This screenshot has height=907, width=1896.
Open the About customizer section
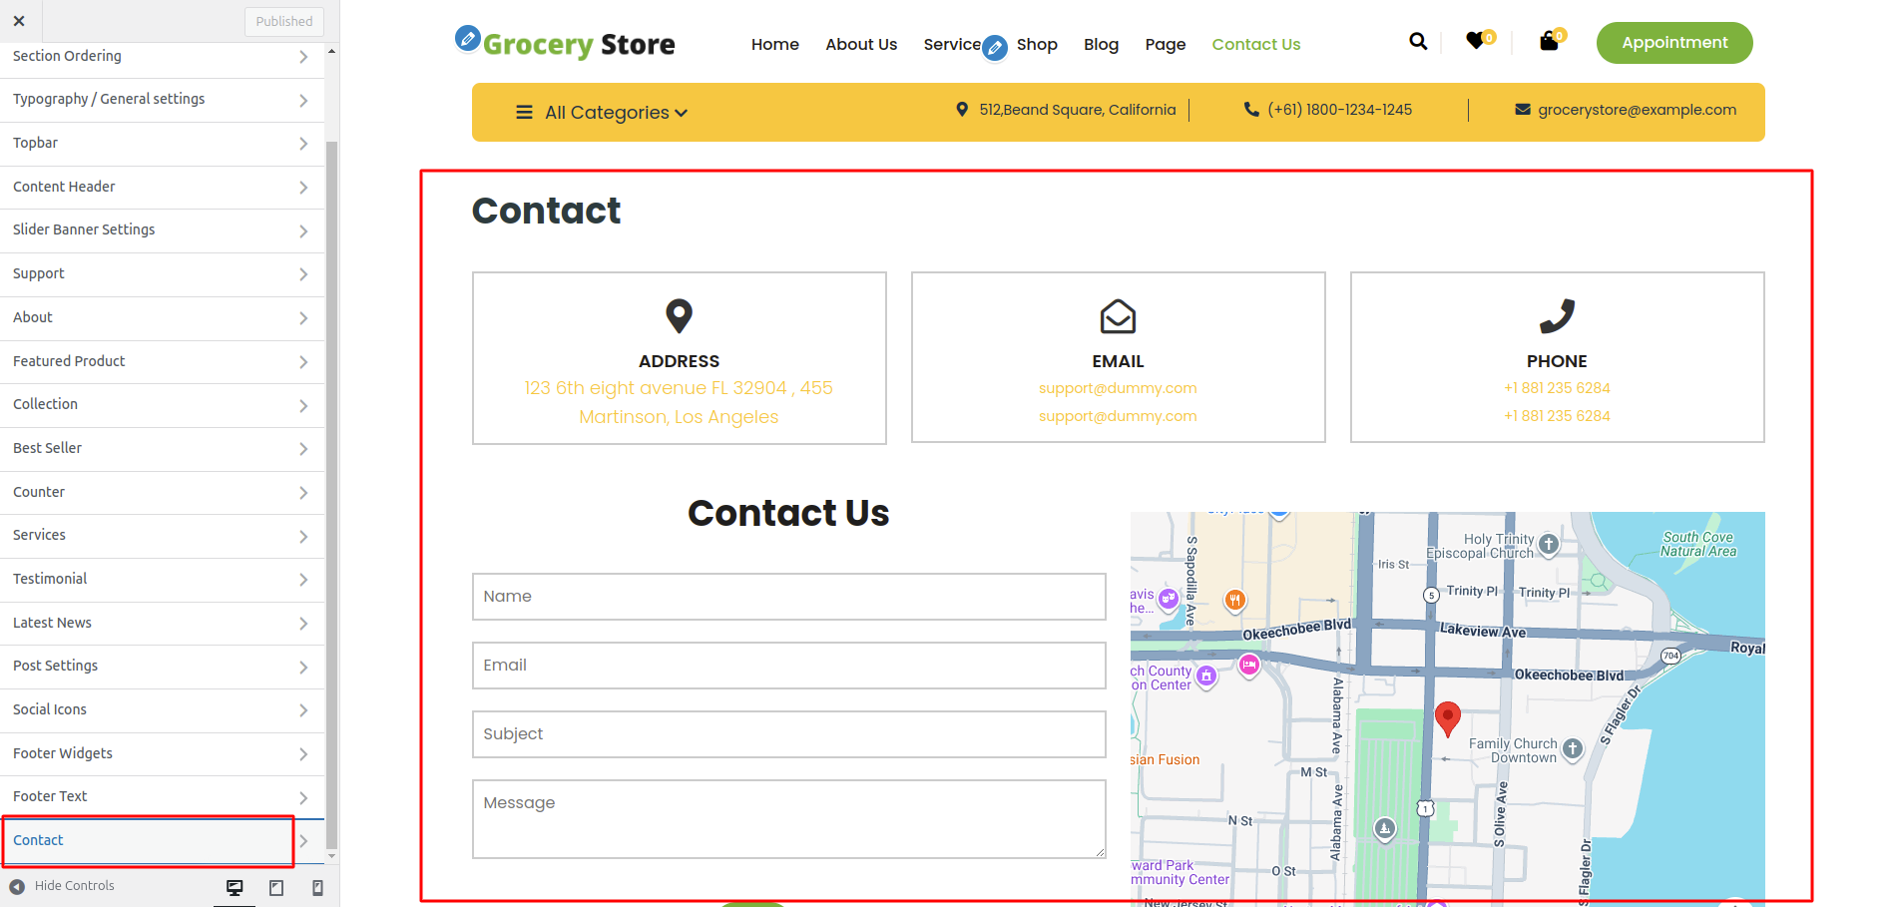pyautogui.click(x=163, y=318)
